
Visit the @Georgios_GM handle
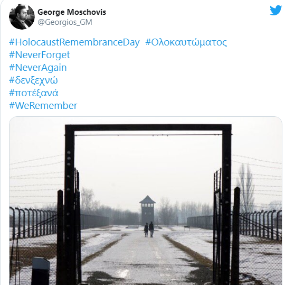(65, 22)
